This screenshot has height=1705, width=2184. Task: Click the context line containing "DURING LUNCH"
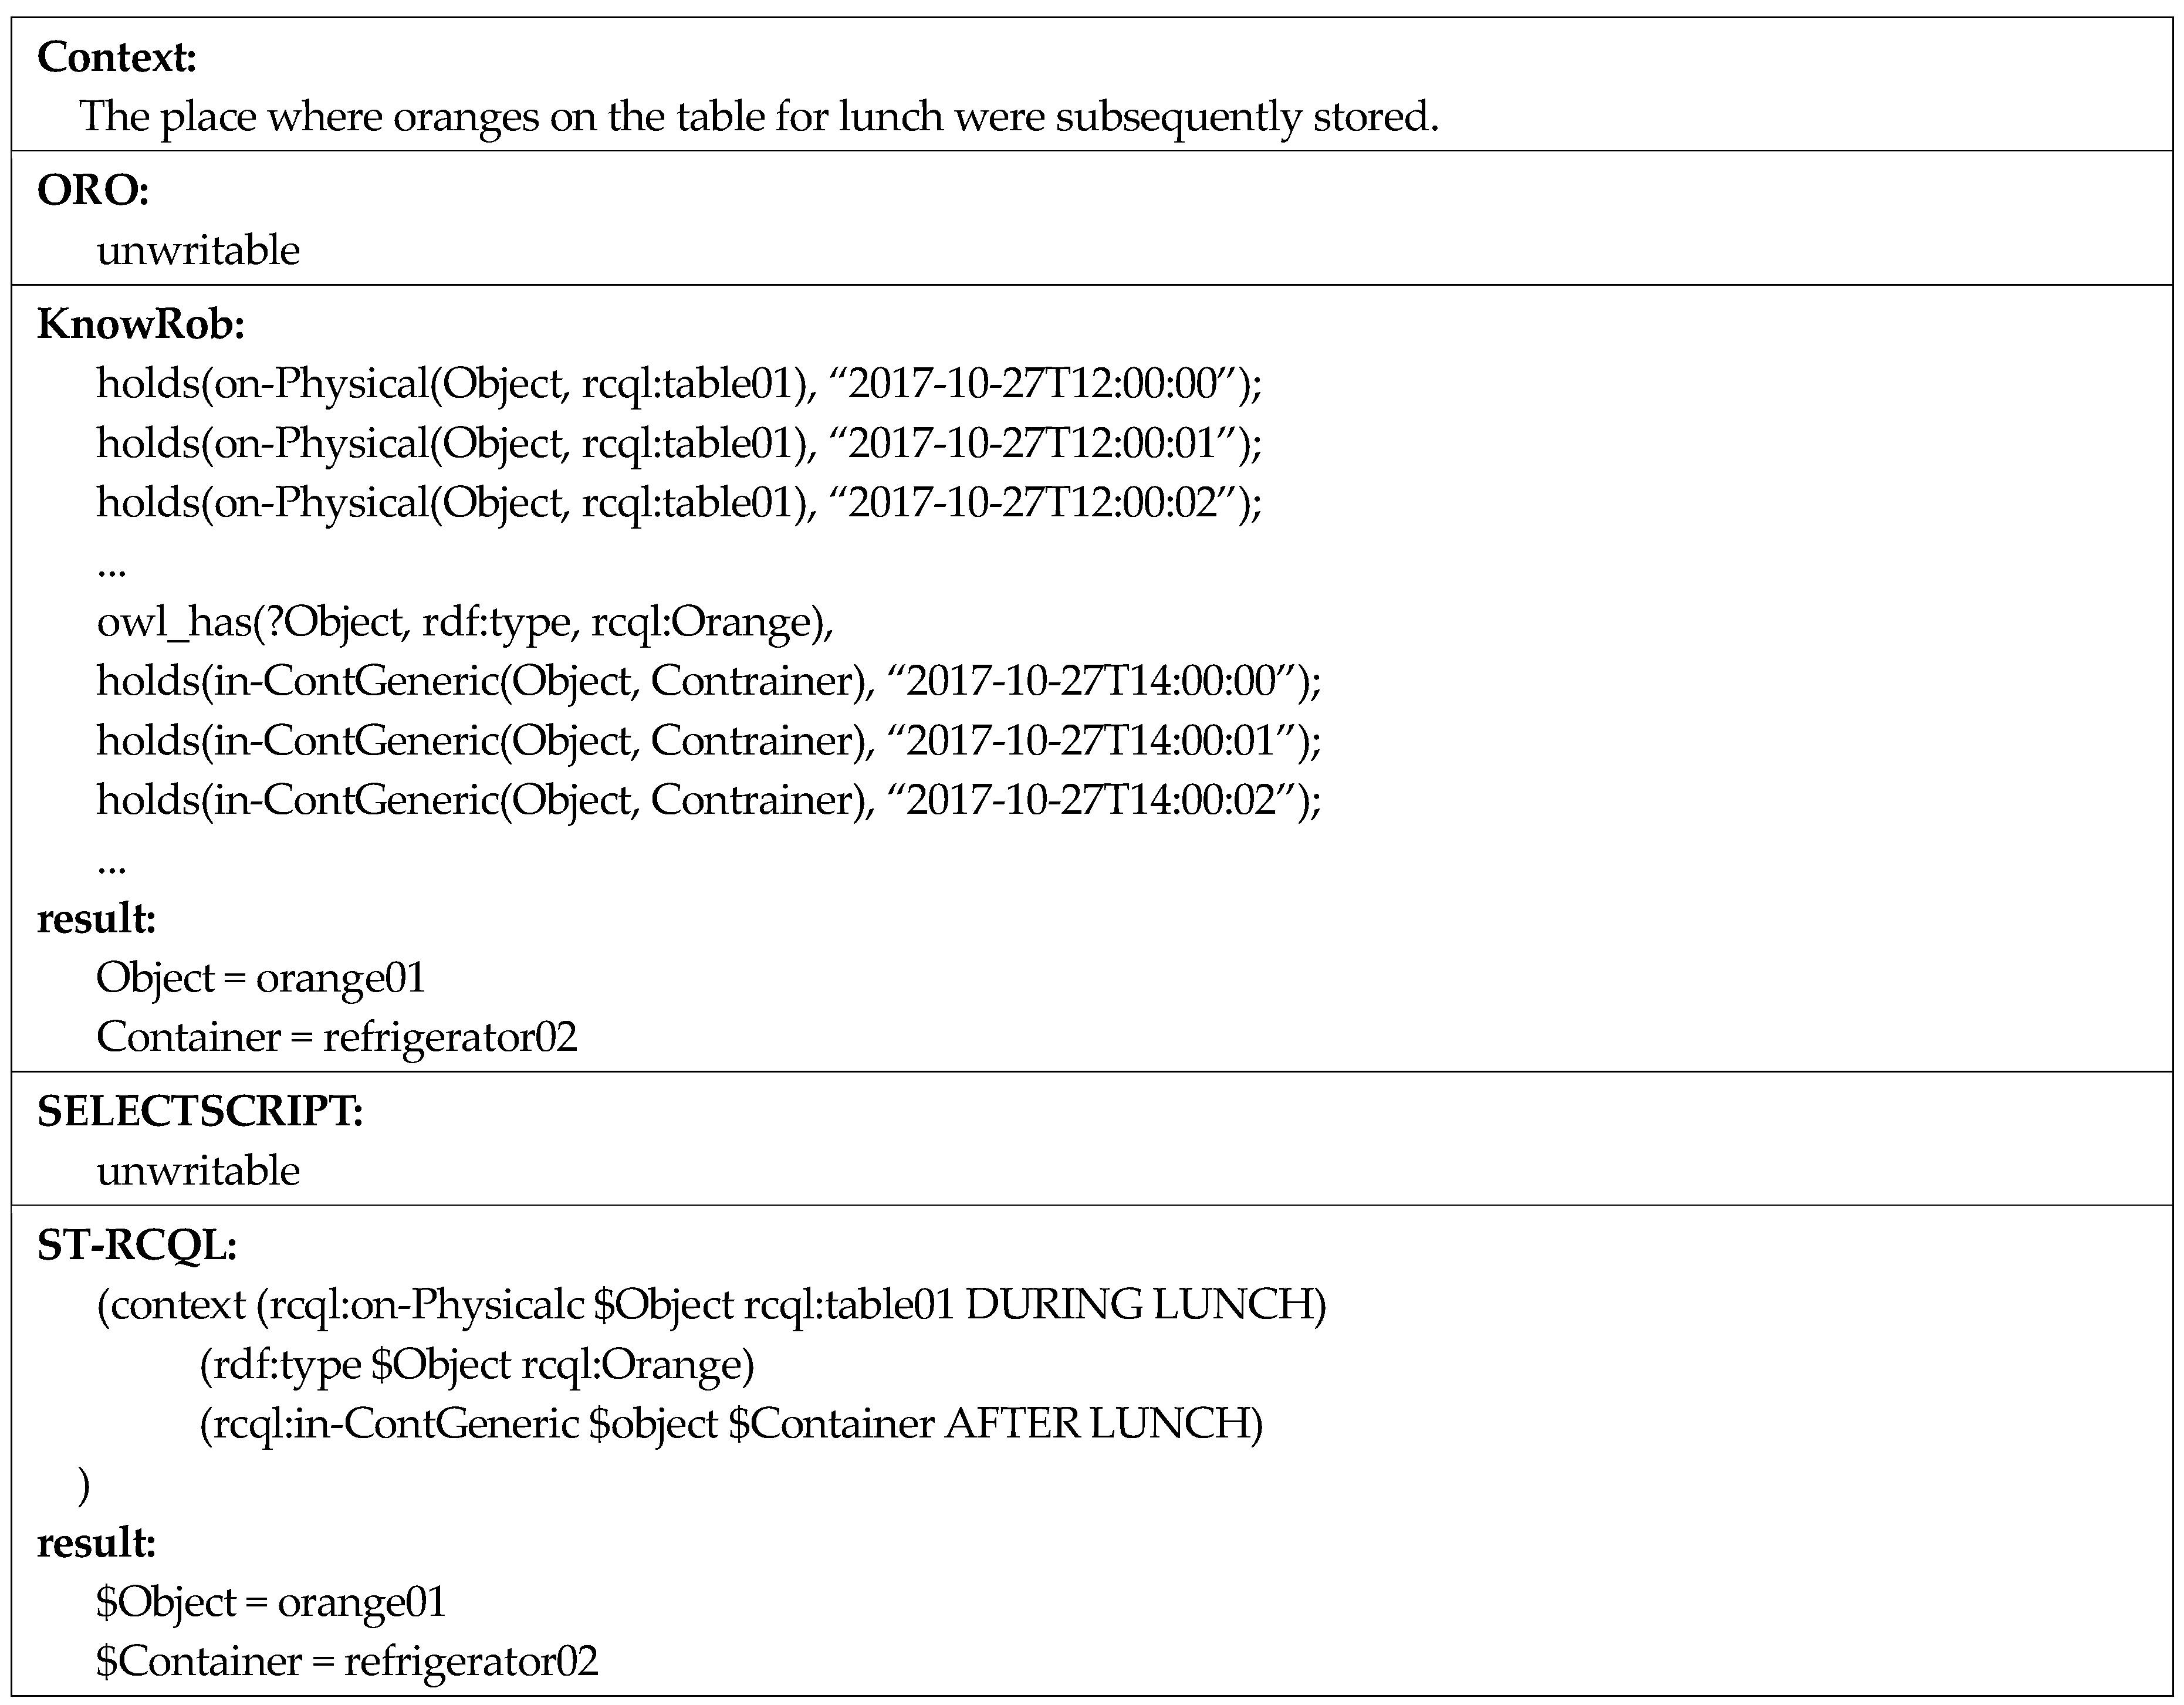coord(711,1305)
